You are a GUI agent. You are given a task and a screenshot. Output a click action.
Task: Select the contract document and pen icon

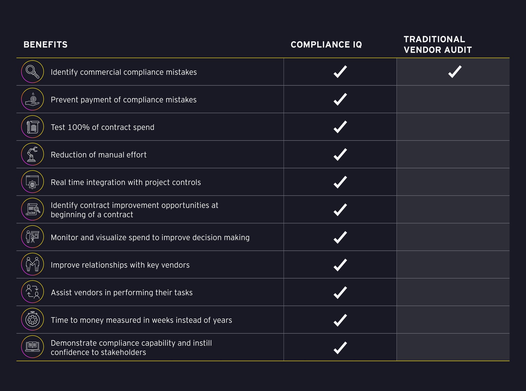coord(32,127)
